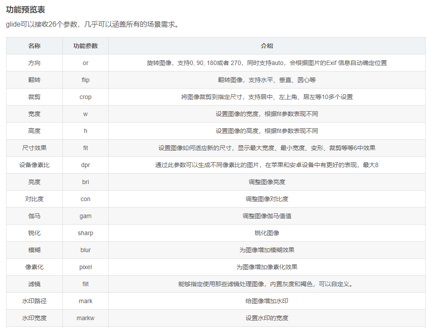Click the crop description mentioning 10多个设置
427x328 pixels.
(267, 97)
